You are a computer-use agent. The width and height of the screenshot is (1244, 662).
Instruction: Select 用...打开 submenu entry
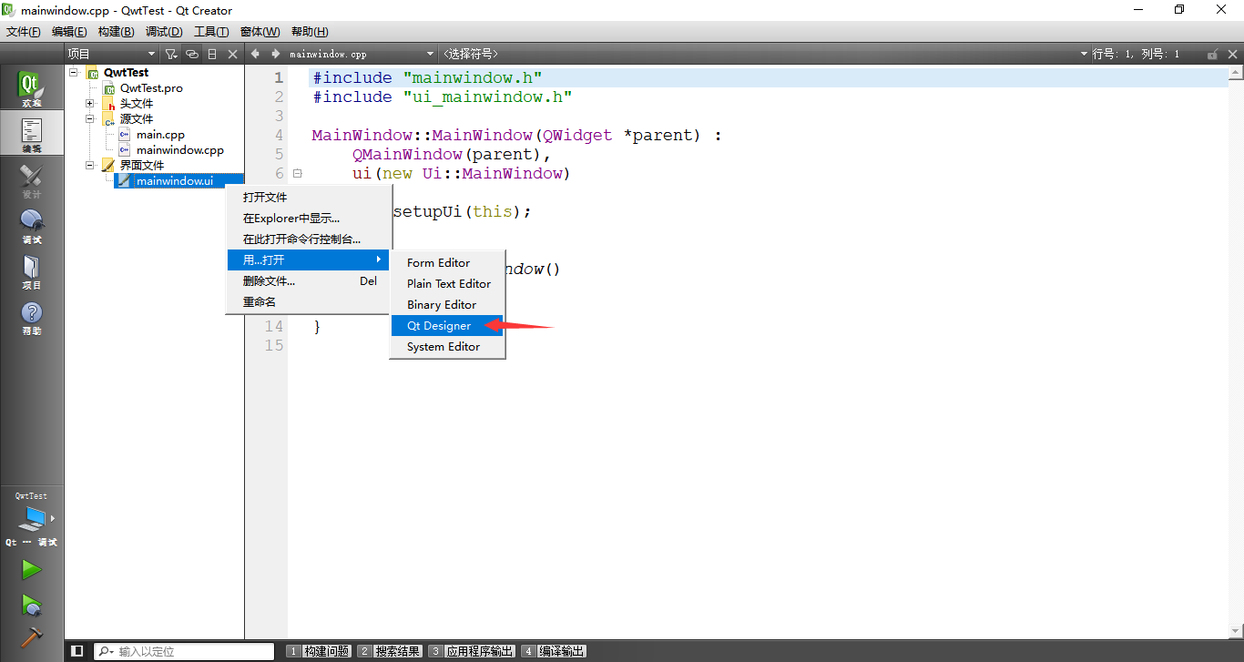[309, 260]
